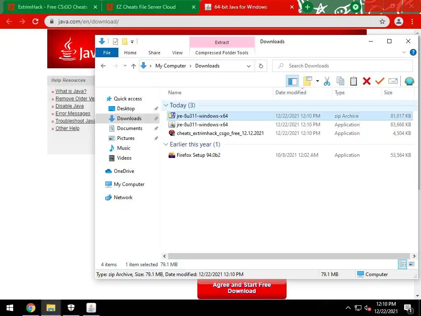Open the File ribbon menu
The image size is (421, 316).
(x=107, y=53)
